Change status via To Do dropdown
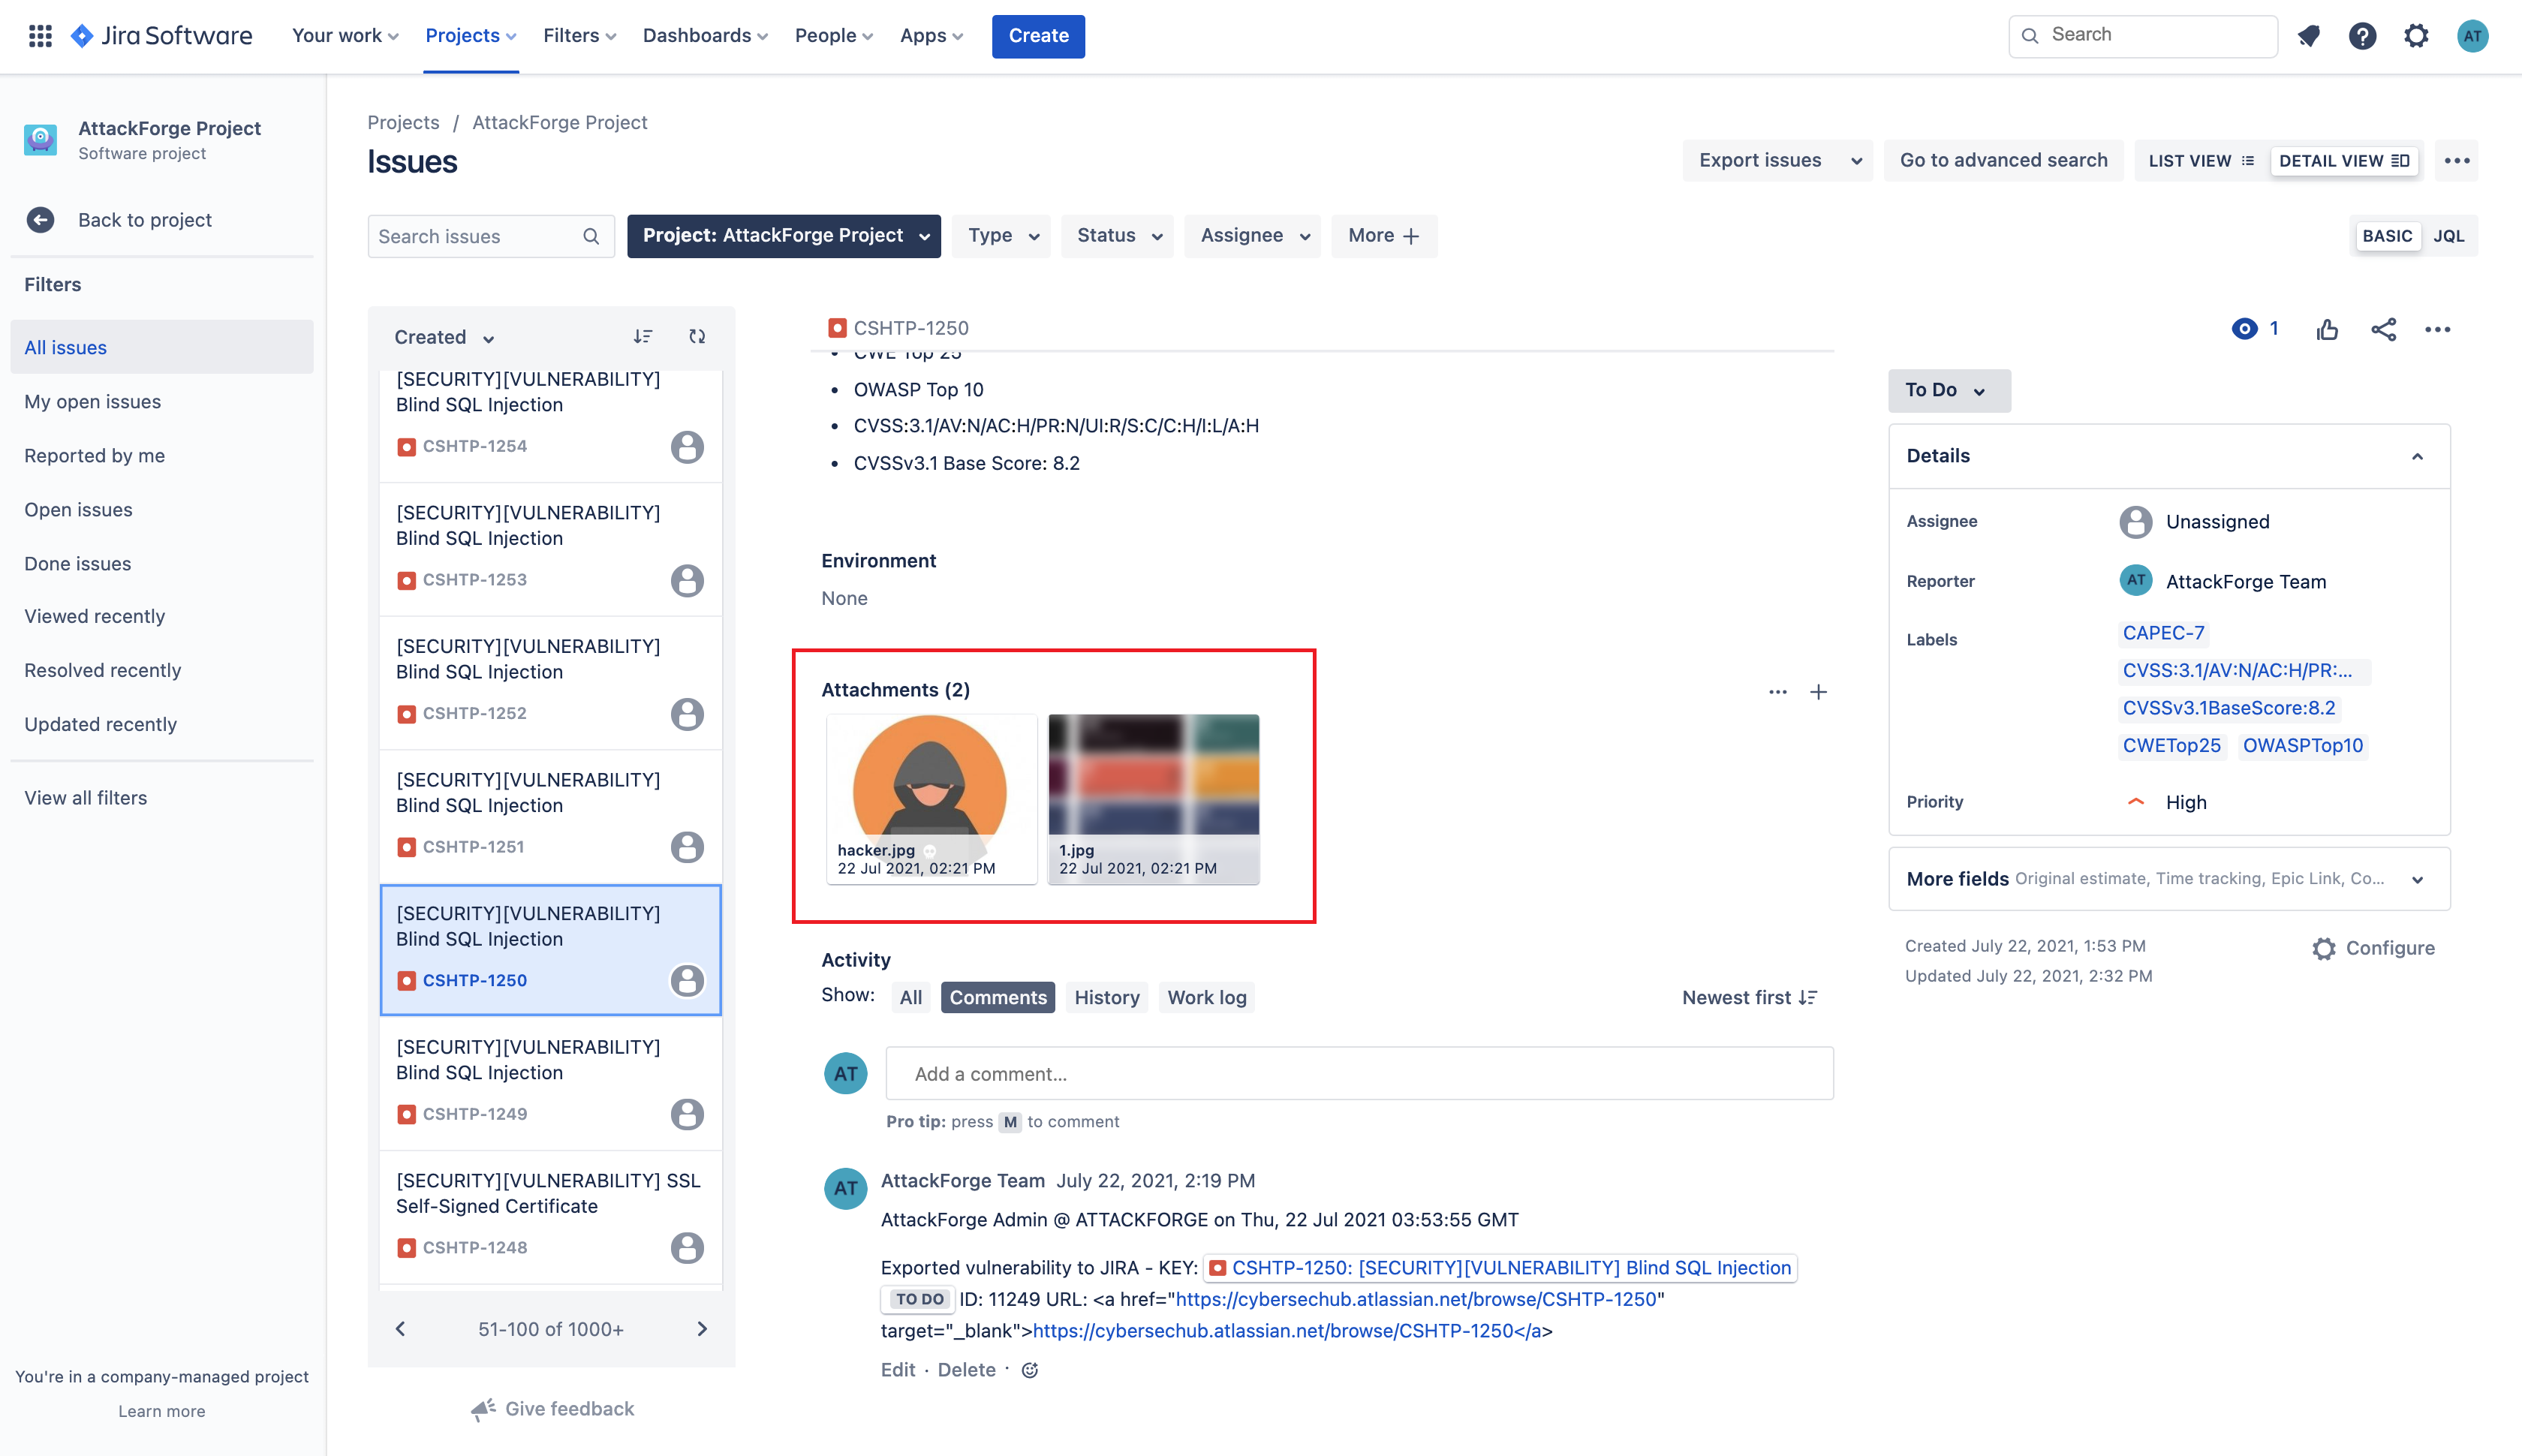The height and width of the screenshot is (1456, 2522). (1949, 390)
